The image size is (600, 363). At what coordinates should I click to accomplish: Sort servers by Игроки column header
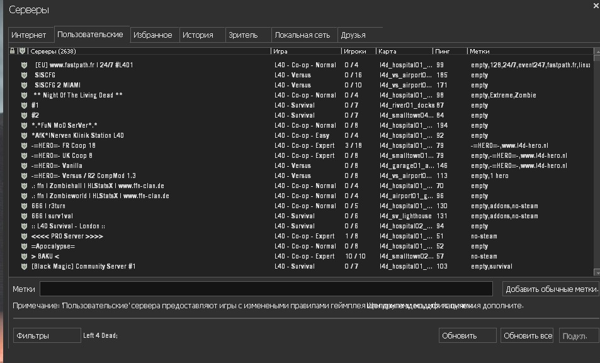tap(358, 51)
